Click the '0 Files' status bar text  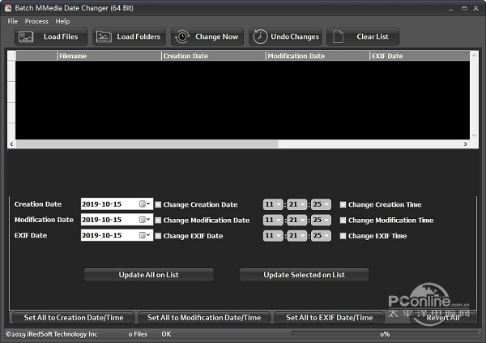(x=138, y=334)
